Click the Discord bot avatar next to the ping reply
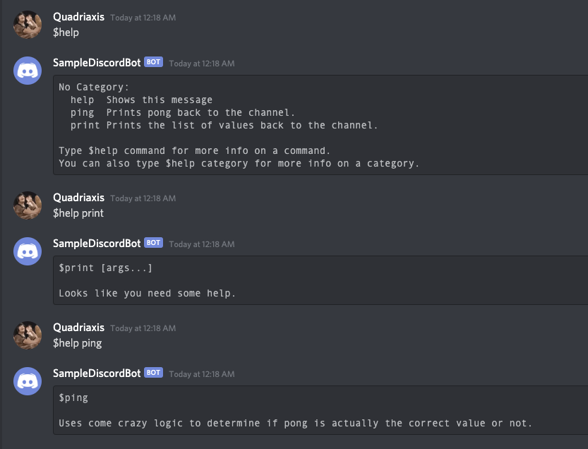Screen dimensions: 588x449 [27, 381]
